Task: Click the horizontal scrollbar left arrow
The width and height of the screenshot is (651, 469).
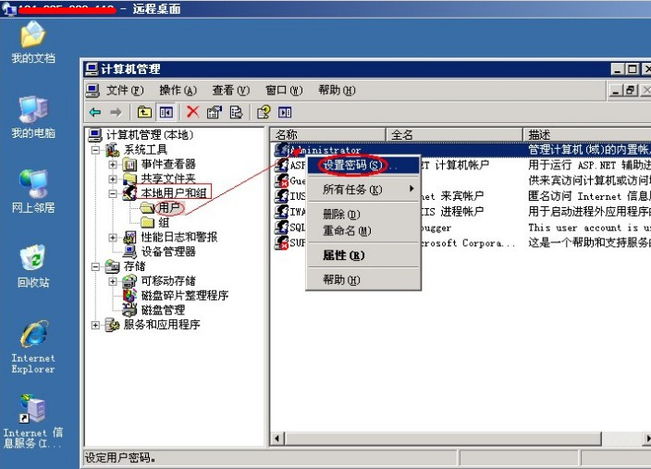Action: click(277, 438)
